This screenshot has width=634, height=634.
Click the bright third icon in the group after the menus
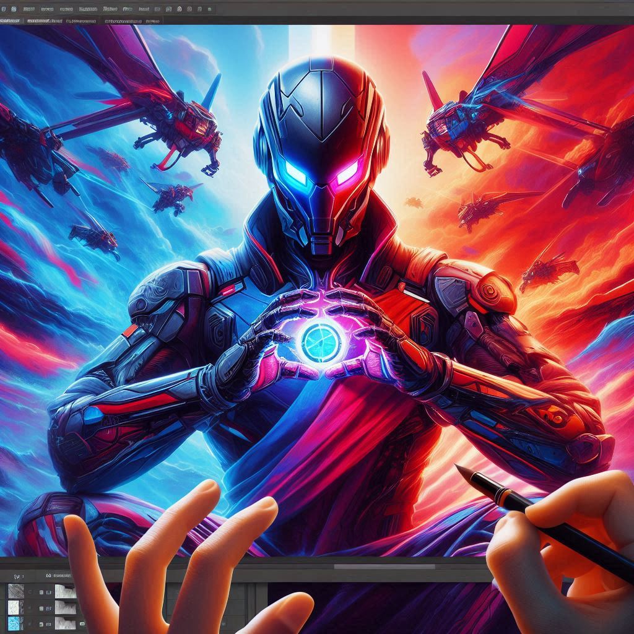[x=180, y=9]
